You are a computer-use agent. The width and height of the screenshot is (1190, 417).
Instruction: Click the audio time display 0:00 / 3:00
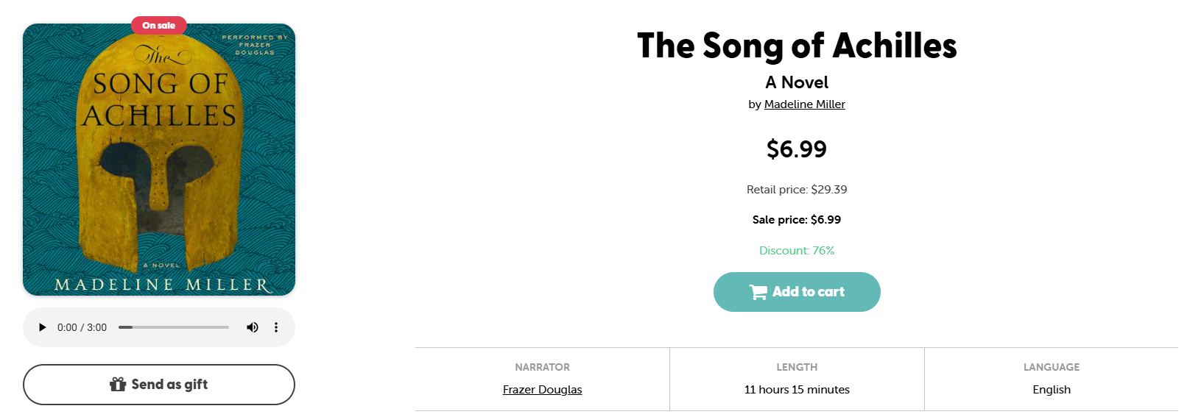tap(82, 327)
